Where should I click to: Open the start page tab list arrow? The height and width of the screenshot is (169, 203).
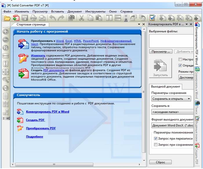click(x=139, y=24)
